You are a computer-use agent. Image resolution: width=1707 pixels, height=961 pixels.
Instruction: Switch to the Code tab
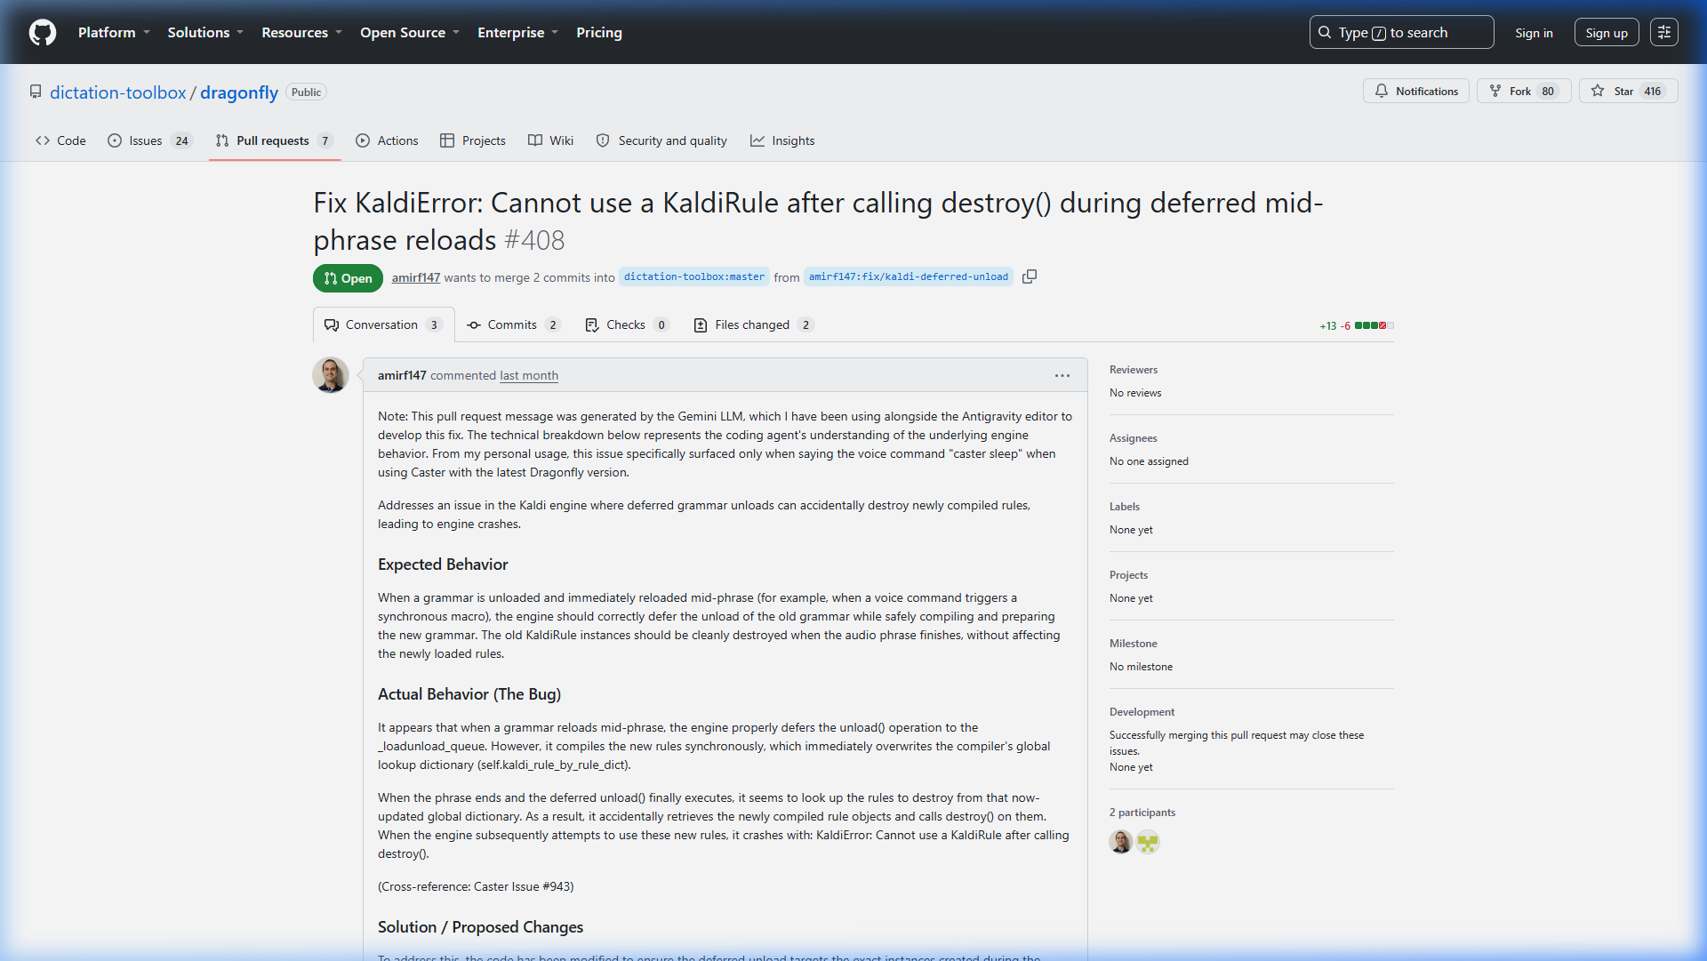60,140
